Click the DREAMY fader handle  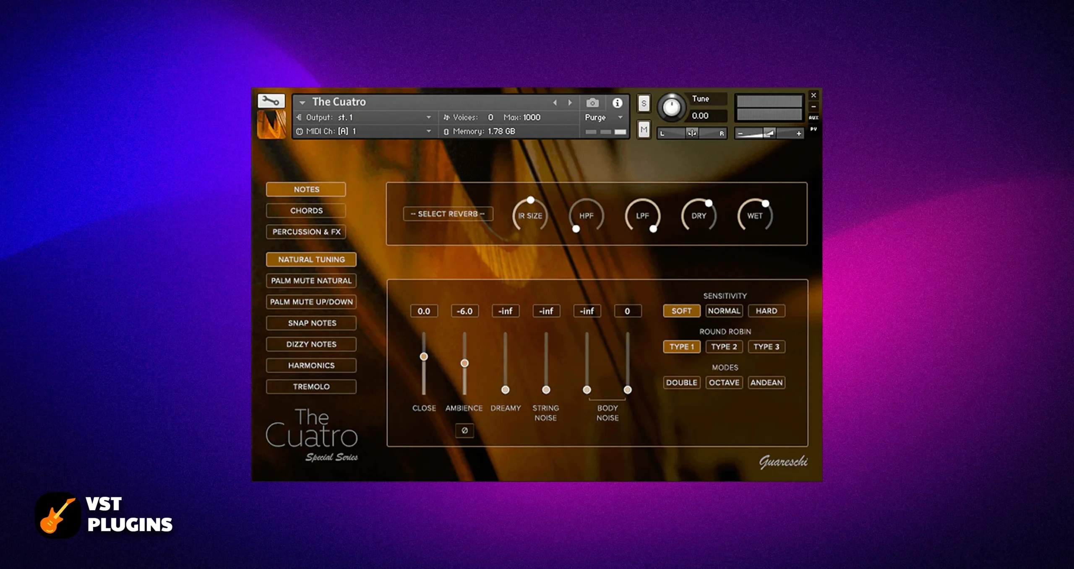(x=506, y=390)
